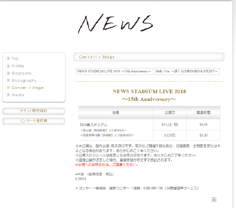Click the NEWS handwritten logo

[115, 24]
